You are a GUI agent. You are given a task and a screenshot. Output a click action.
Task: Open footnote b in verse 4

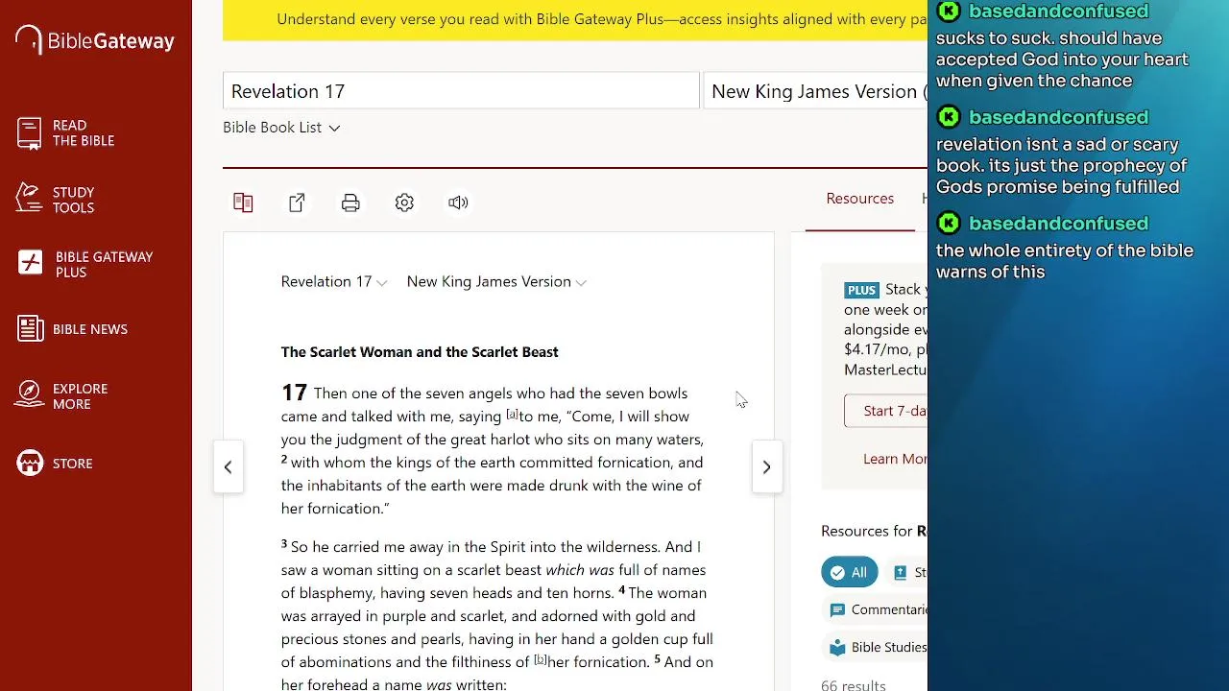(x=540, y=660)
